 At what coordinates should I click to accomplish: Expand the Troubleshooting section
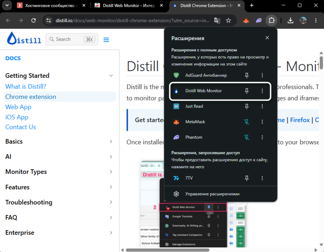[111, 202]
